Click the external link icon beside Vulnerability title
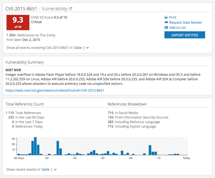Viewport: 215px width, 178px height. (x=71, y=9)
